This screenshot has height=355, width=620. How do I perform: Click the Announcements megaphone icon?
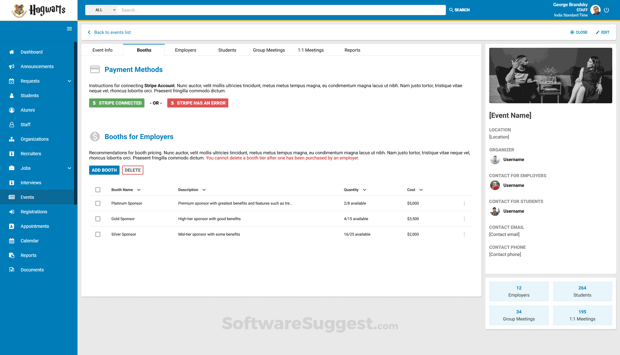pyautogui.click(x=12, y=66)
